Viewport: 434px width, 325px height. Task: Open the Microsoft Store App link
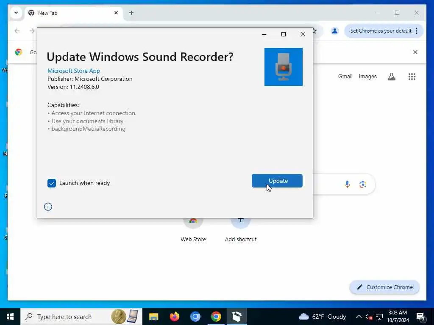(x=74, y=71)
